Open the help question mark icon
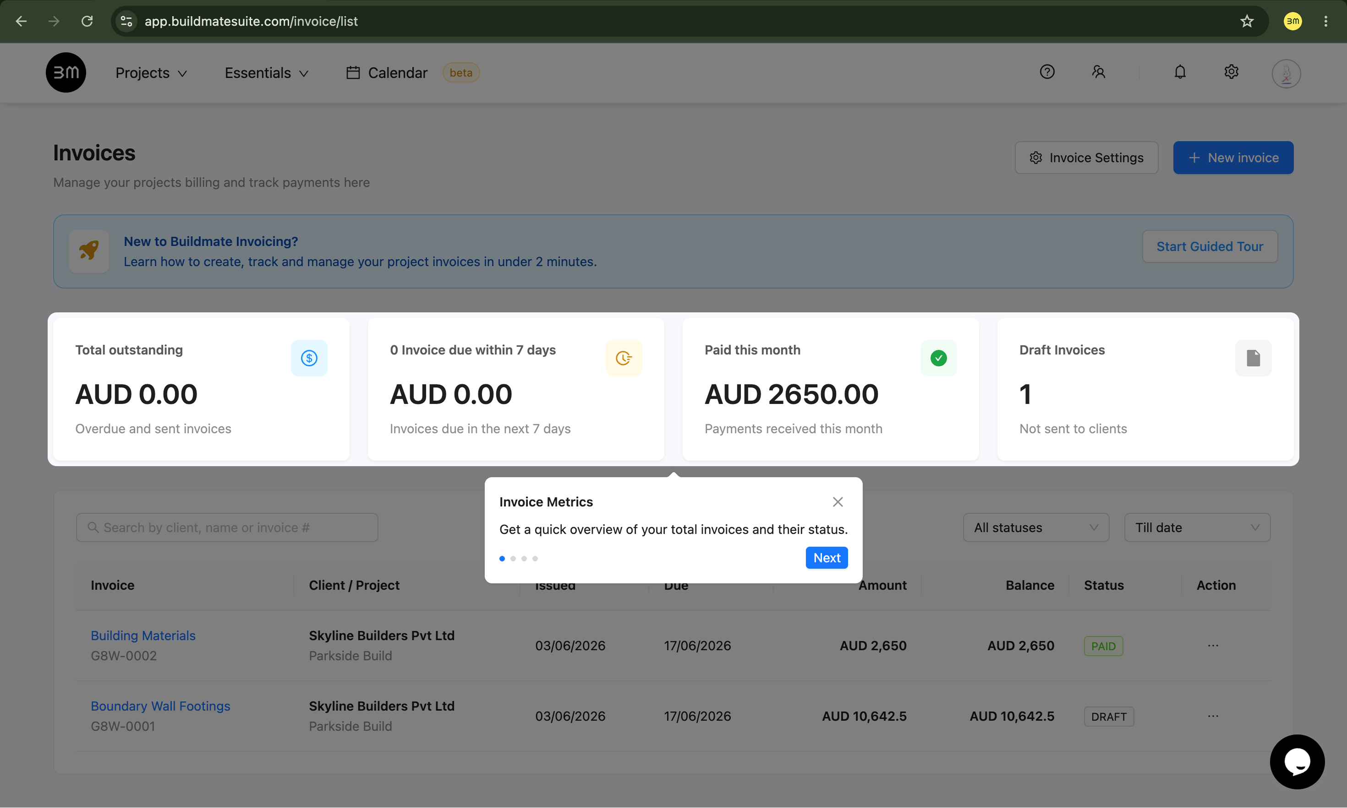 point(1047,72)
